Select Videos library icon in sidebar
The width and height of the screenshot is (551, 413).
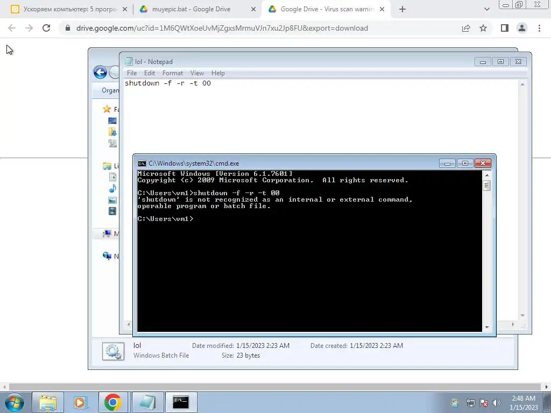coord(112,211)
